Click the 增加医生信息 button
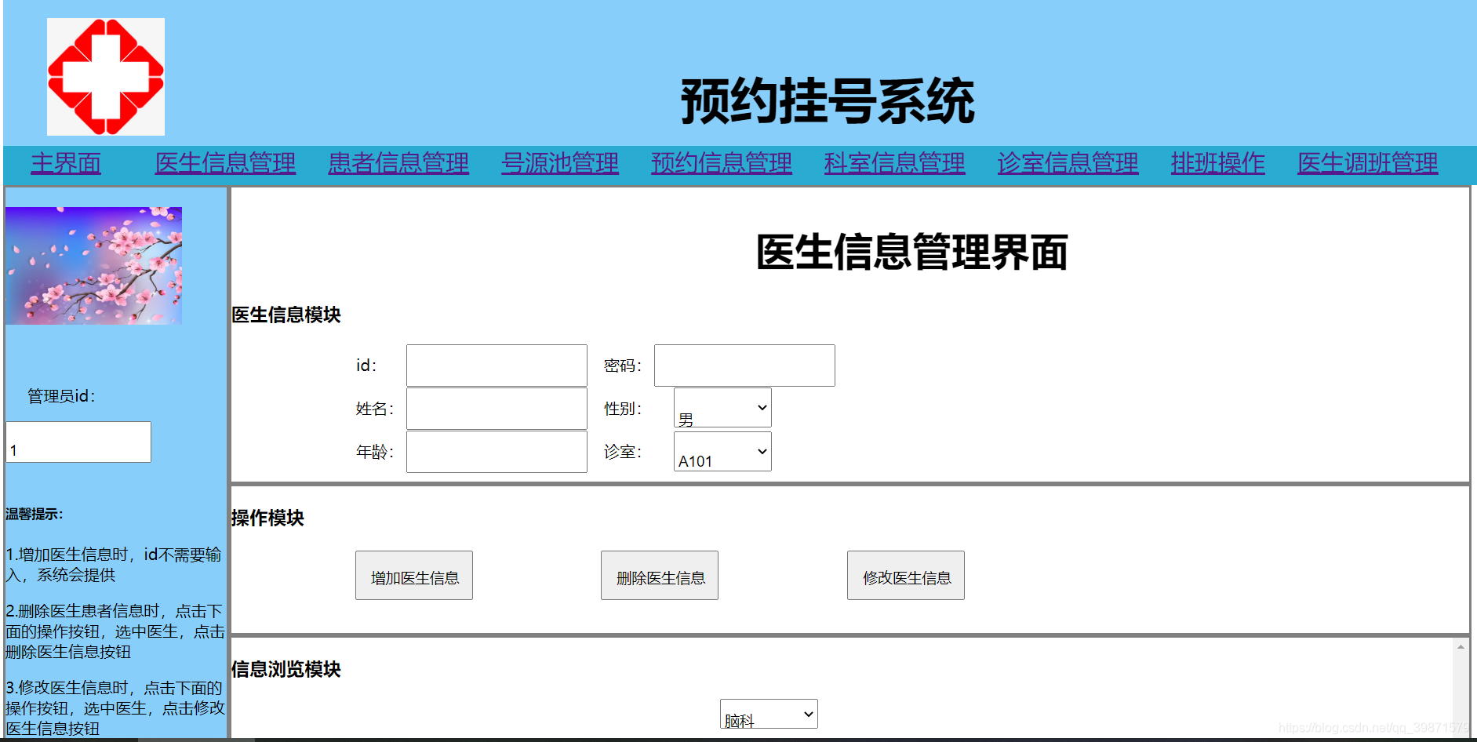The image size is (1477, 742). click(x=413, y=575)
